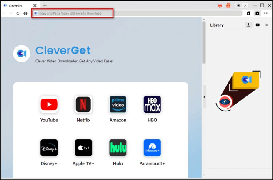
Task: Open the YouTube site shortcut
Action: [x=49, y=104]
